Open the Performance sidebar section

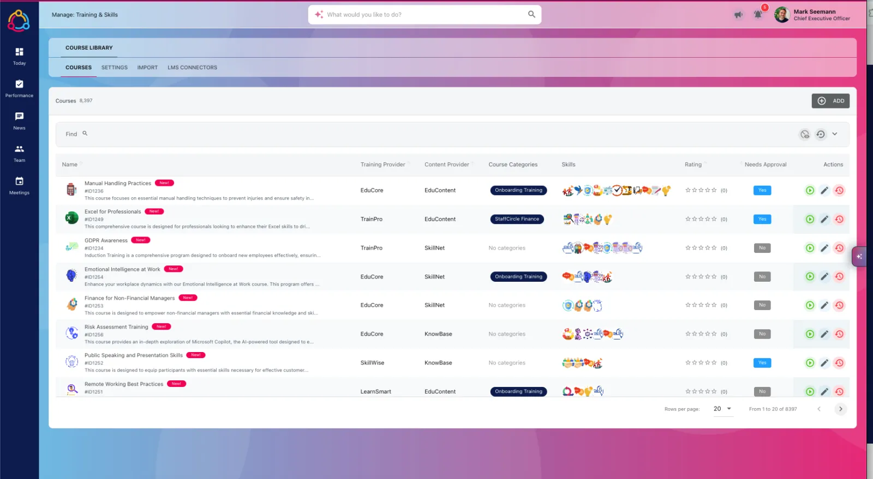tap(19, 88)
